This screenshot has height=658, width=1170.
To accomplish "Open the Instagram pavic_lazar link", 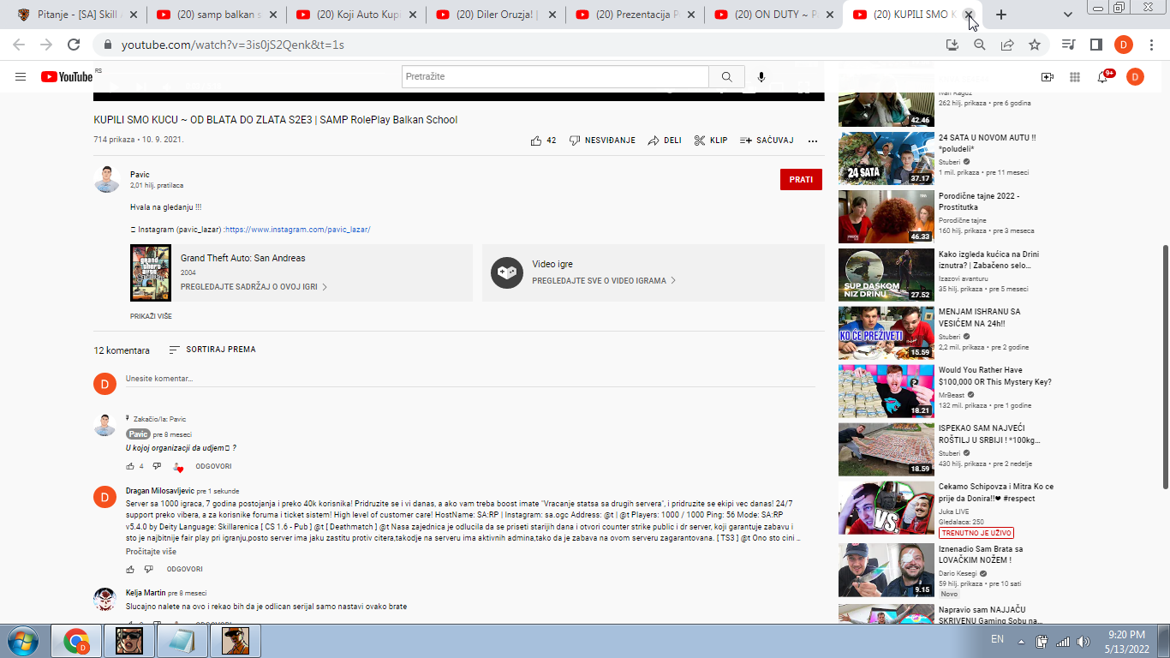I will coord(298,230).
